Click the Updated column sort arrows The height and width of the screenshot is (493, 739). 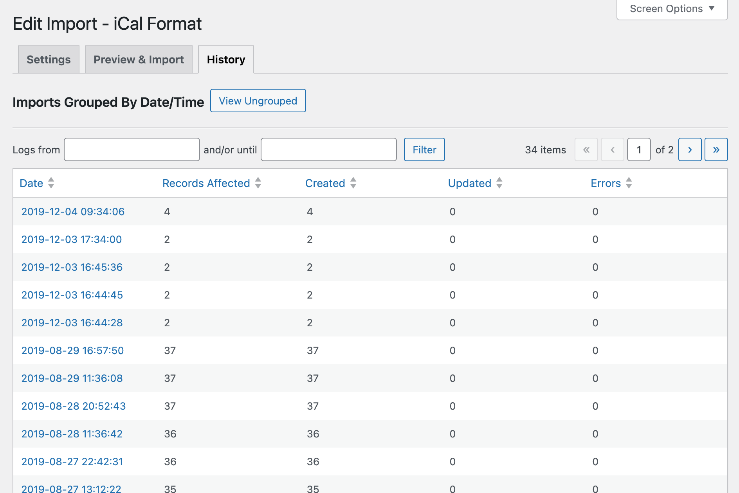point(499,183)
